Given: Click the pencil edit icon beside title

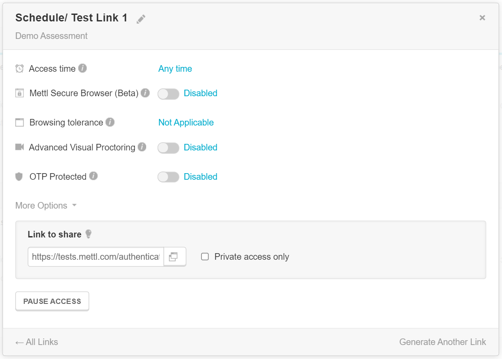Looking at the screenshot, I should click(141, 19).
